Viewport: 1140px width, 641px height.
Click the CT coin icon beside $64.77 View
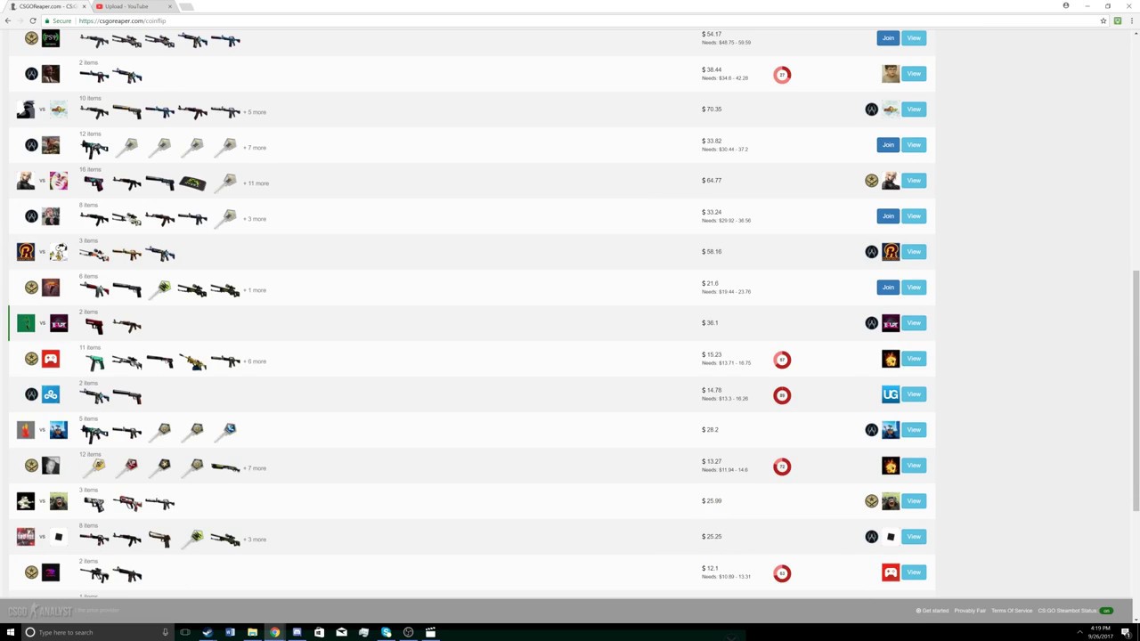tap(871, 181)
